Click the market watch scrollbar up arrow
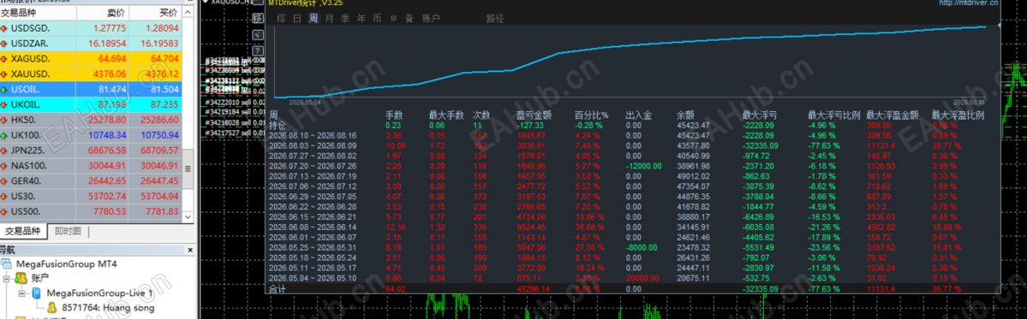 pyautogui.click(x=188, y=14)
